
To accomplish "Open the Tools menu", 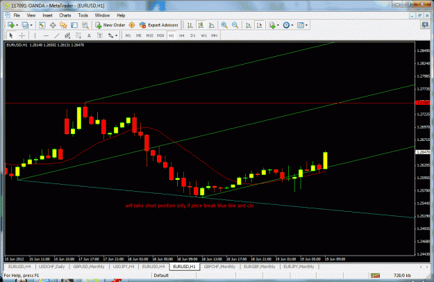I will click(83, 15).
